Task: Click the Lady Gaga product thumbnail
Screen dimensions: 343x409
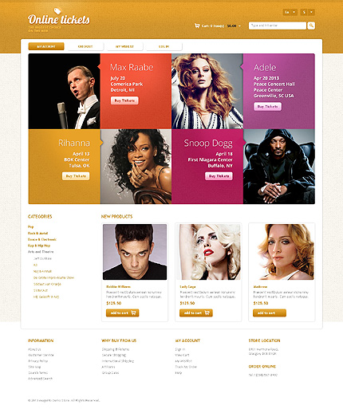Action: pyautogui.click(x=208, y=252)
